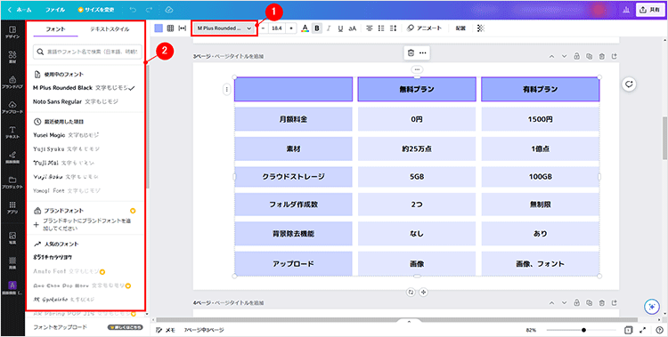
Task: Open the Photos (写真) sidebar panel
Action: click(x=12, y=238)
